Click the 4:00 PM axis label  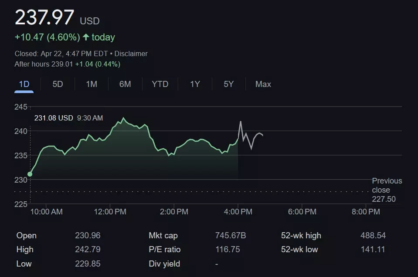pos(238,212)
